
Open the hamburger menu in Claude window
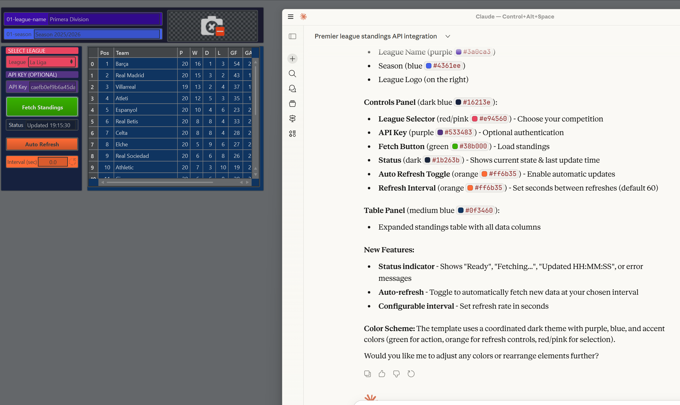(x=291, y=17)
